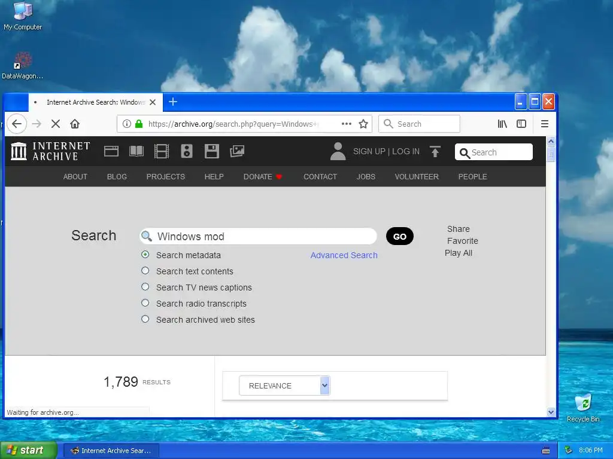Click the browser forward arrow
This screenshot has width=613, height=459.
[37, 124]
